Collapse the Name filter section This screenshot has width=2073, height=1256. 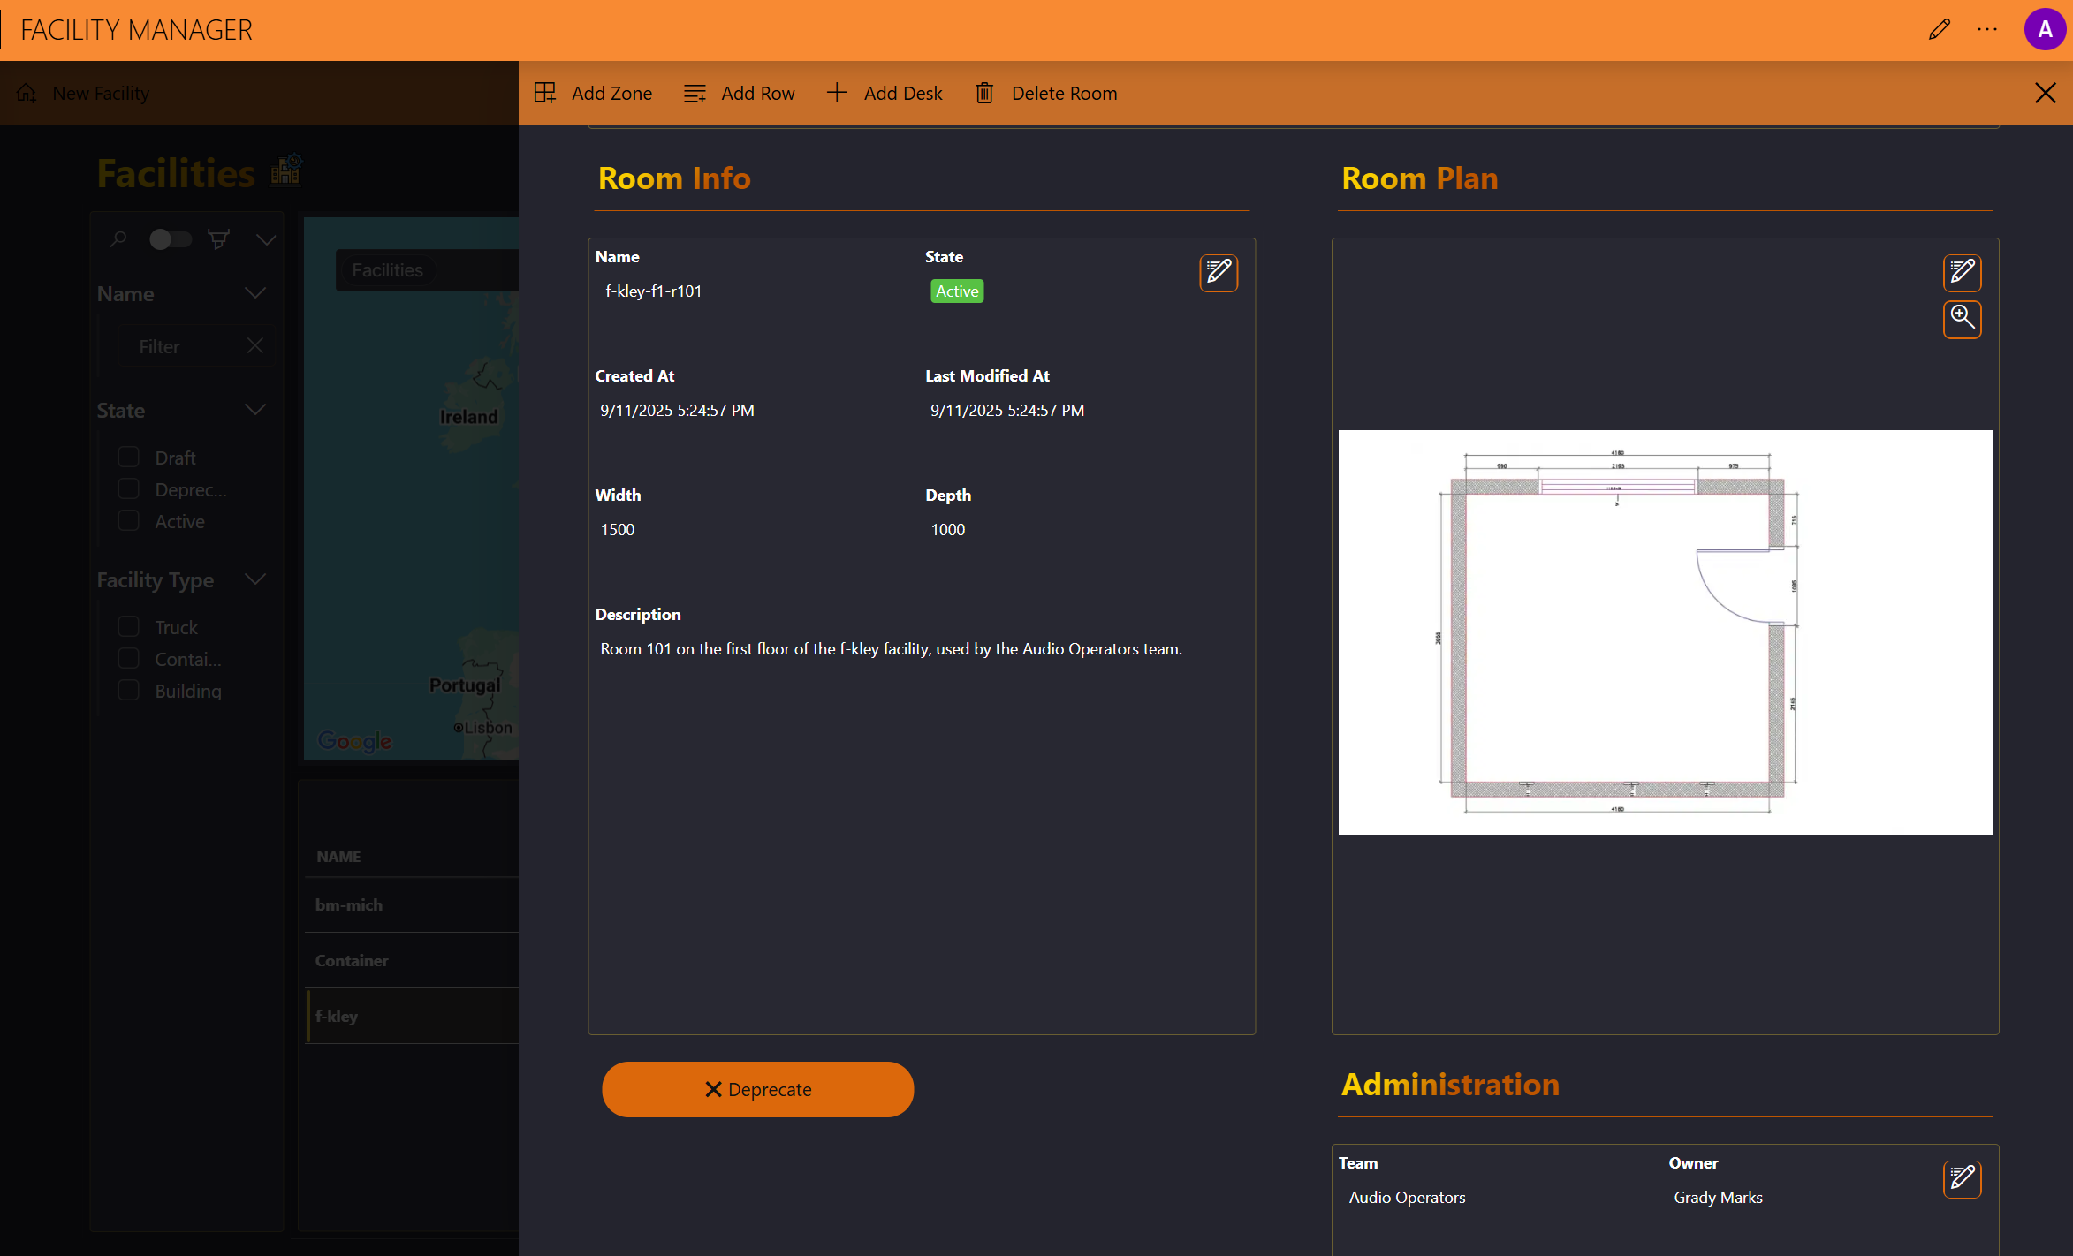(x=255, y=293)
